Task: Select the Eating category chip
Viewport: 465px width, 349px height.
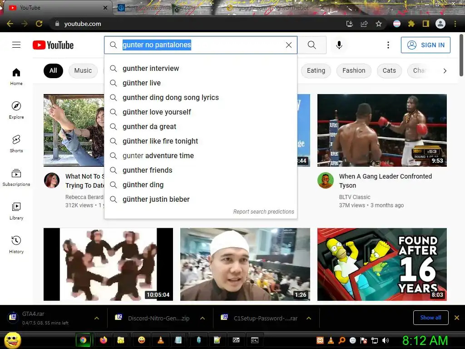Action: [316, 70]
